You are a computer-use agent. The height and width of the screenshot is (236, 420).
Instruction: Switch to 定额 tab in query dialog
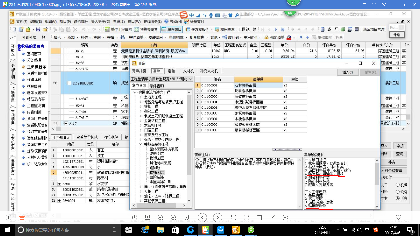(x=171, y=71)
